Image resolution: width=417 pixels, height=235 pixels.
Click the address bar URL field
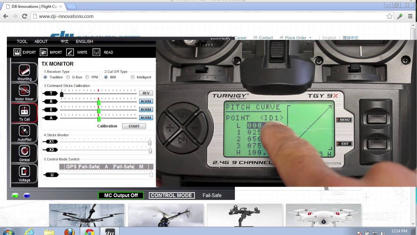click(212, 16)
